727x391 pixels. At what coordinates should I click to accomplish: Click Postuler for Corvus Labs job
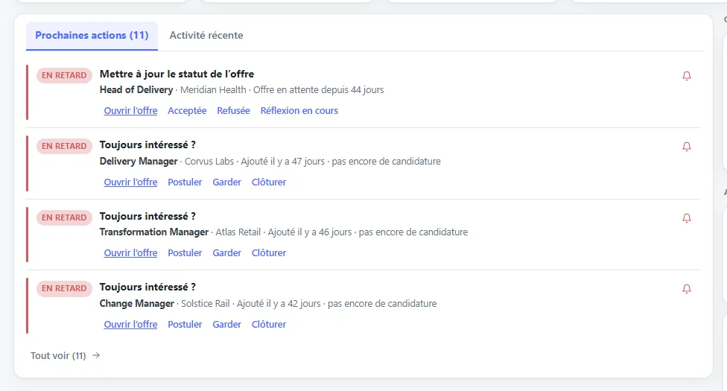click(185, 182)
